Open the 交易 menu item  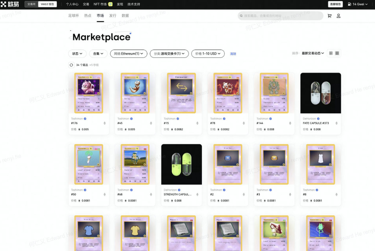click(86, 4)
